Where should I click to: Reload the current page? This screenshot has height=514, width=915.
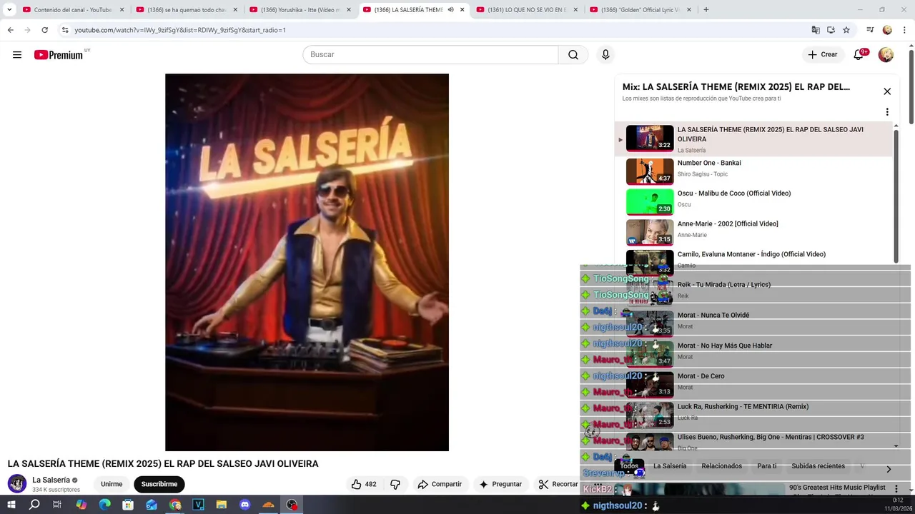click(x=44, y=30)
